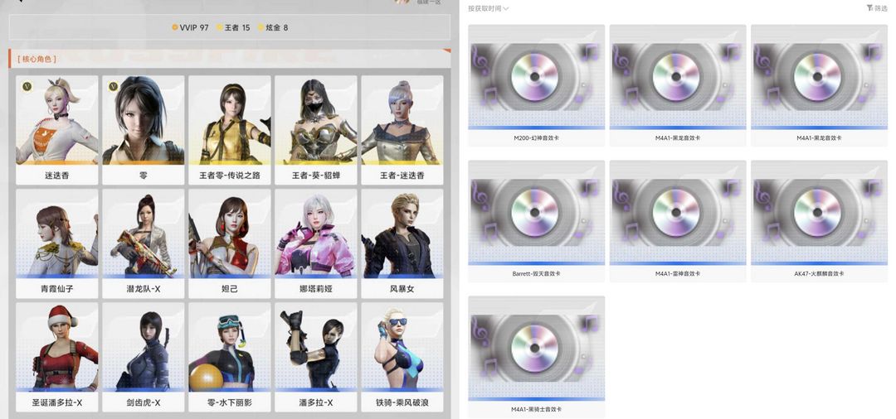View the M4A1-黑骑士音效卡 sound card

click(537, 357)
